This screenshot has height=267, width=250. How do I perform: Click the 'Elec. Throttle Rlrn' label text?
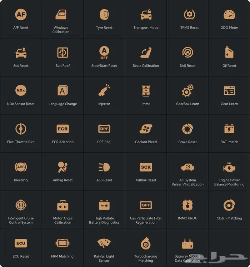point(21,142)
